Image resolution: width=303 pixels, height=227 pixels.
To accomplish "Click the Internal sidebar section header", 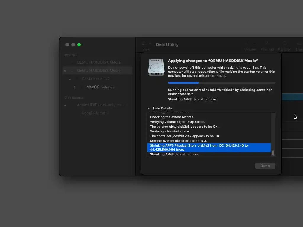I will coord(70,55).
